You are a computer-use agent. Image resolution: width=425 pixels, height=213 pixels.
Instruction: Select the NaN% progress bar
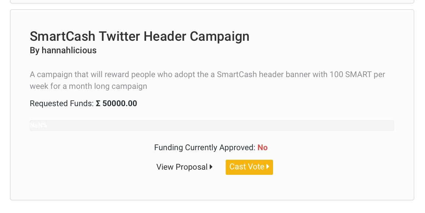coord(212,126)
